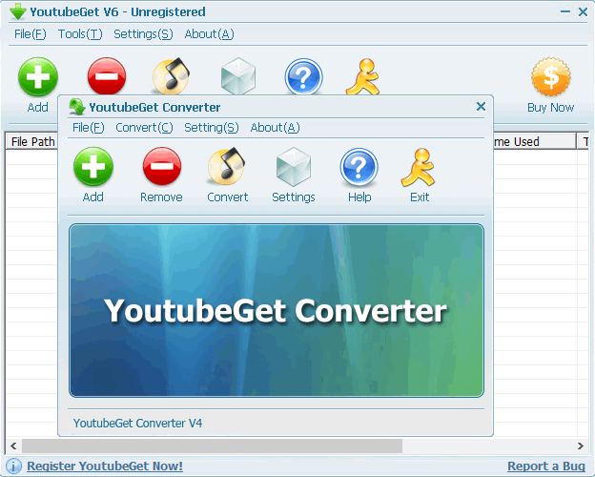Click blue question mark icon in main YoutubeGet toolbar
595x477 pixels.
click(303, 76)
